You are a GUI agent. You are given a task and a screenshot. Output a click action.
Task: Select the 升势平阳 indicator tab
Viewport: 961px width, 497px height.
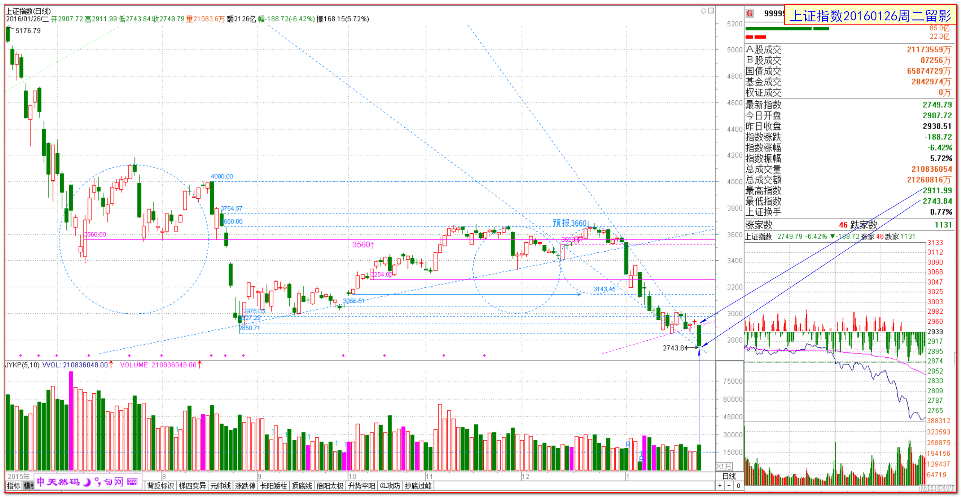(x=361, y=486)
